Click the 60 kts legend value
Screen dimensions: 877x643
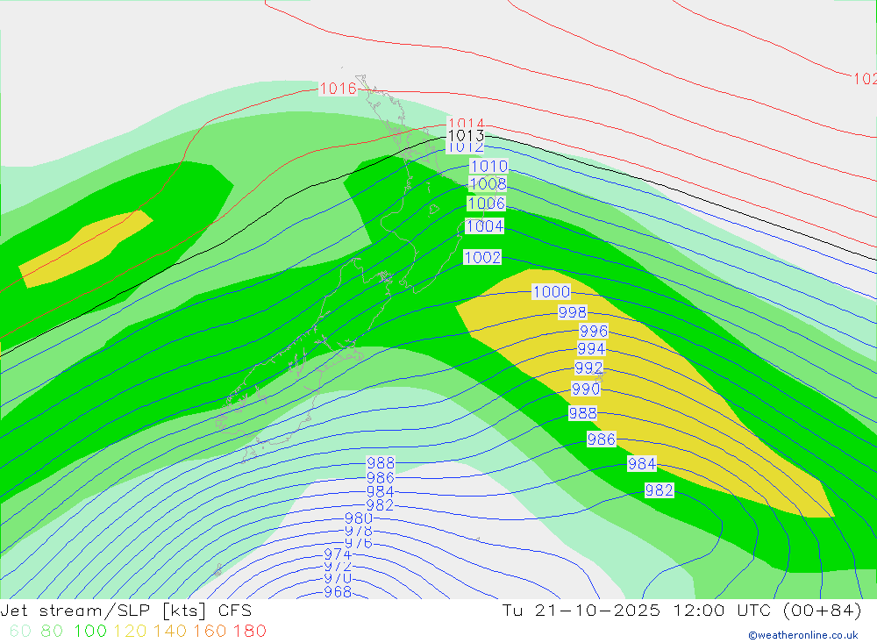click(x=21, y=631)
